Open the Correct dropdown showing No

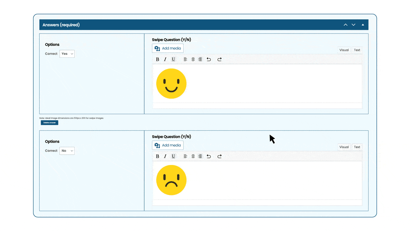[x=67, y=151]
